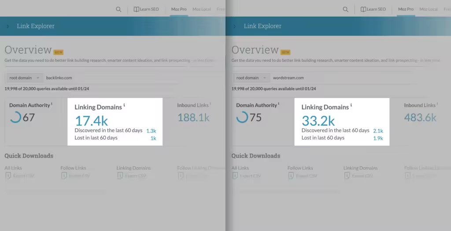This screenshot has height=231, width=451.
Task: Click All Links CSV download icon, wordstream.com window
Action: click(235, 176)
